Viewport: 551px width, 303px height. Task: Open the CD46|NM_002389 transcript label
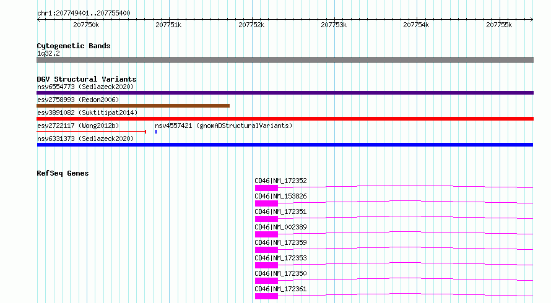(281, 227)
